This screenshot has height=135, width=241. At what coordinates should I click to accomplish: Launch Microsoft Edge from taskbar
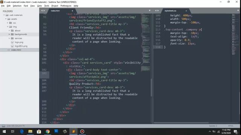[x=22, y=132]
